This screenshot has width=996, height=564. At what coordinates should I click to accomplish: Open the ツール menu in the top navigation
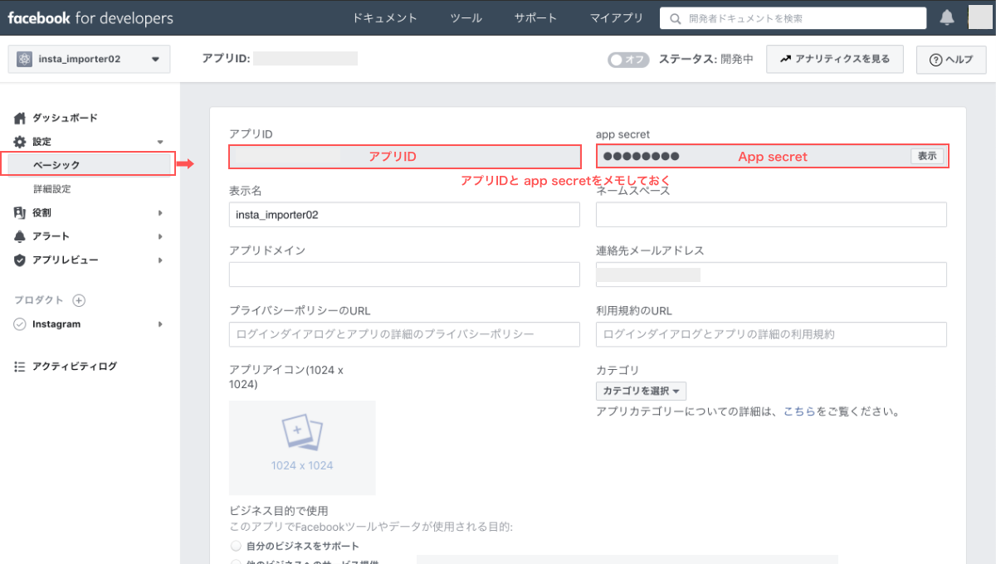[x=466, y=17]
